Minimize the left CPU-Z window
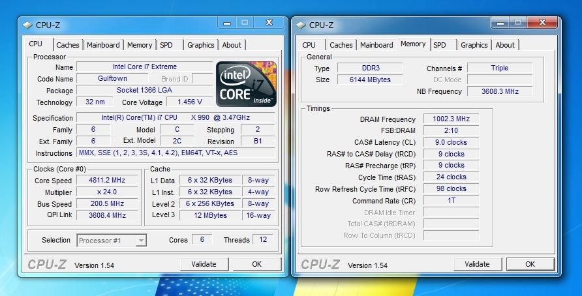The height and width of the screenshot is (296, 582). click(227, 23)
